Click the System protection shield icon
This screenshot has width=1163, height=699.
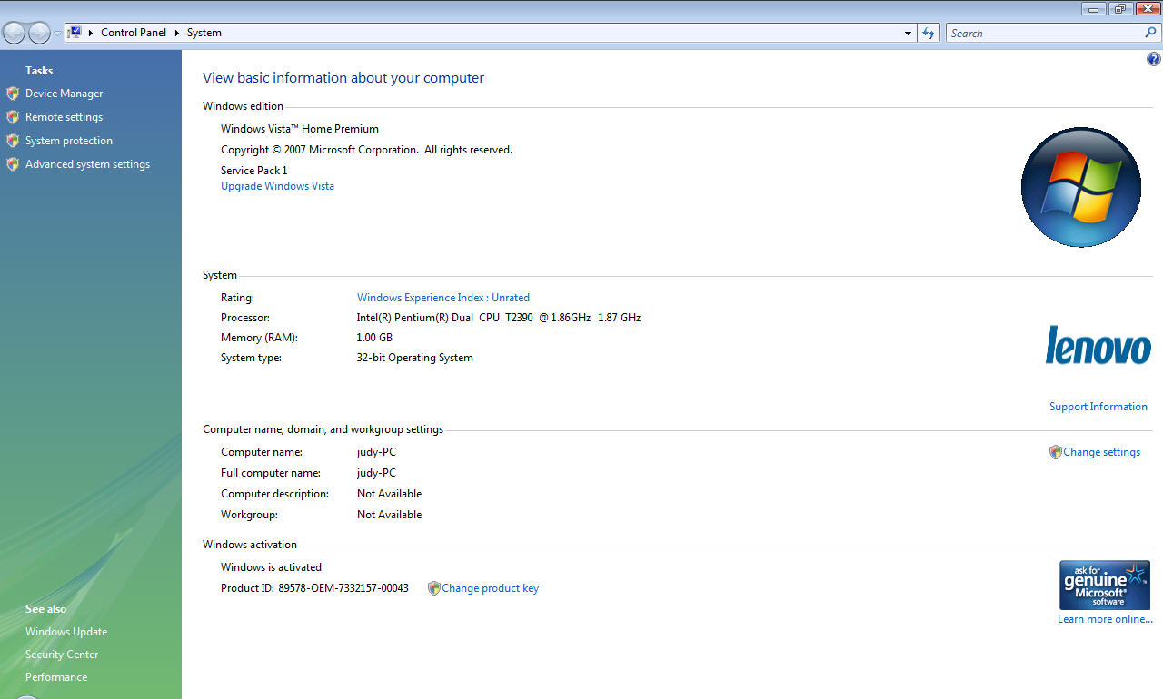click(x=13, y=141)
